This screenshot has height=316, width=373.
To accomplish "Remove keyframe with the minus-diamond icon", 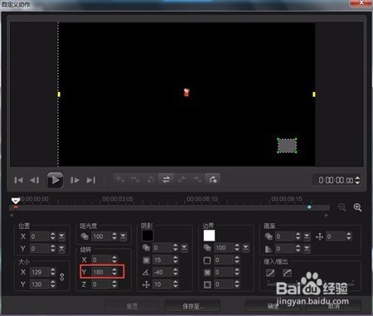I will tap(135, 180).
